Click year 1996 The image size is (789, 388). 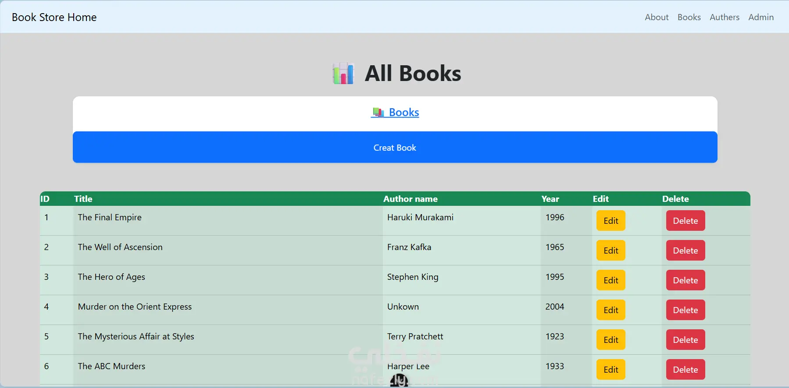click(555, 217)
